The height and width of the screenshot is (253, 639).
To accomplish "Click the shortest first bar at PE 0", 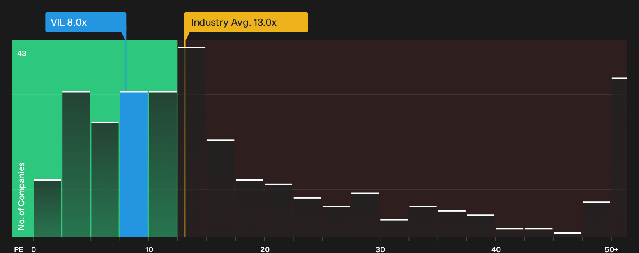I will tap(47, 208).
